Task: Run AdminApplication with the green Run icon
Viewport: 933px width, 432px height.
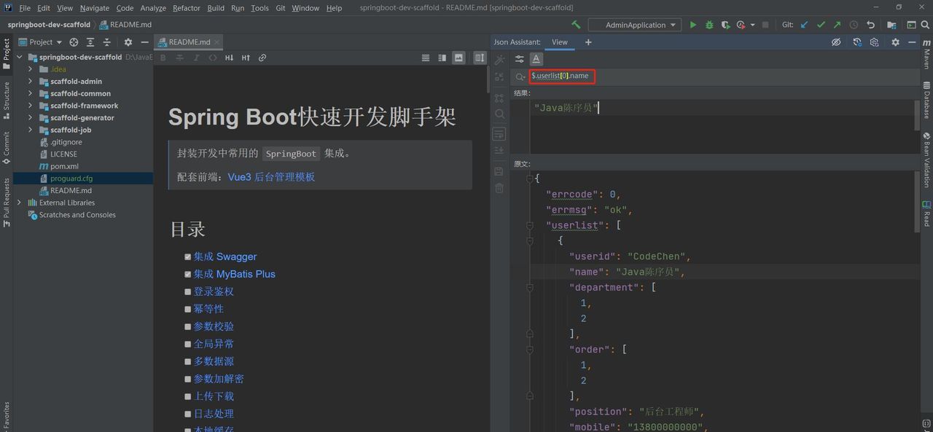Action: point(693,24)
